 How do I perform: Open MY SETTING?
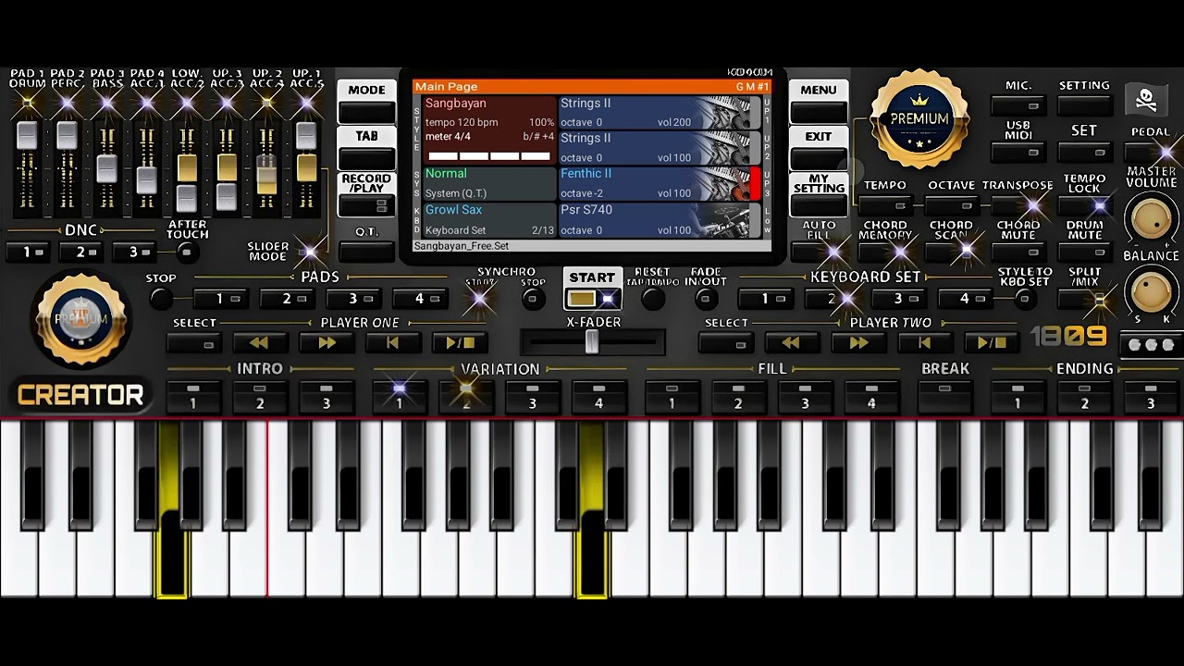[819, 195]
